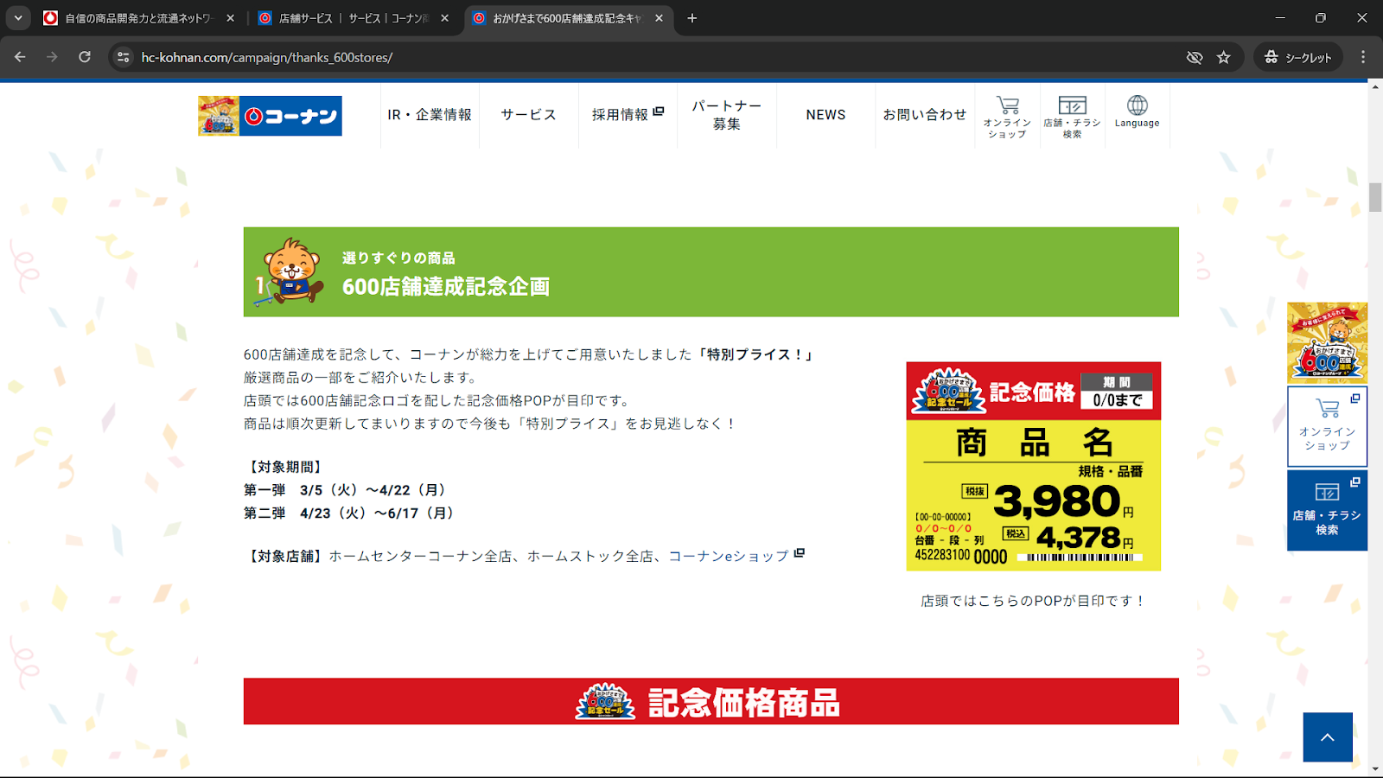View site information icon in address bar
The width and height of the screenshot is (1383, 778).
(x=124, y=57)
